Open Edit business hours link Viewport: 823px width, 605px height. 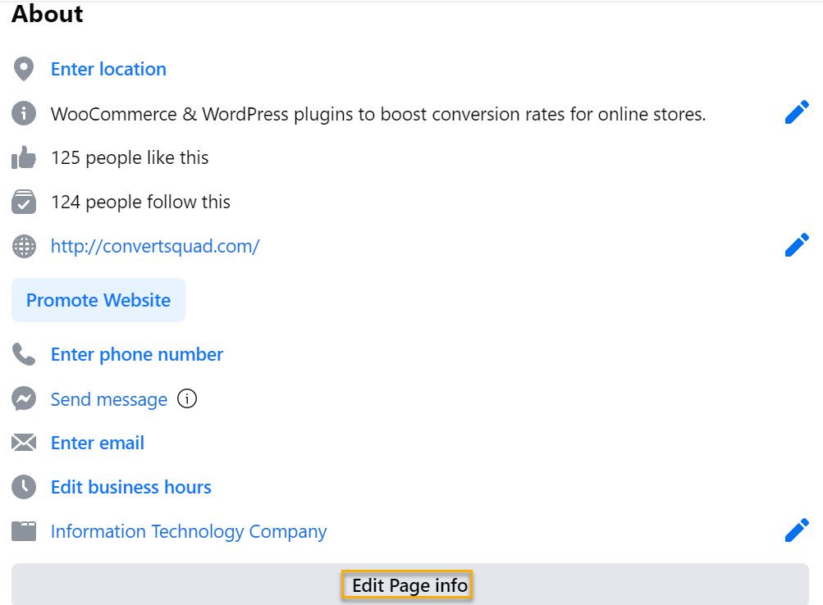coord(130,487)
